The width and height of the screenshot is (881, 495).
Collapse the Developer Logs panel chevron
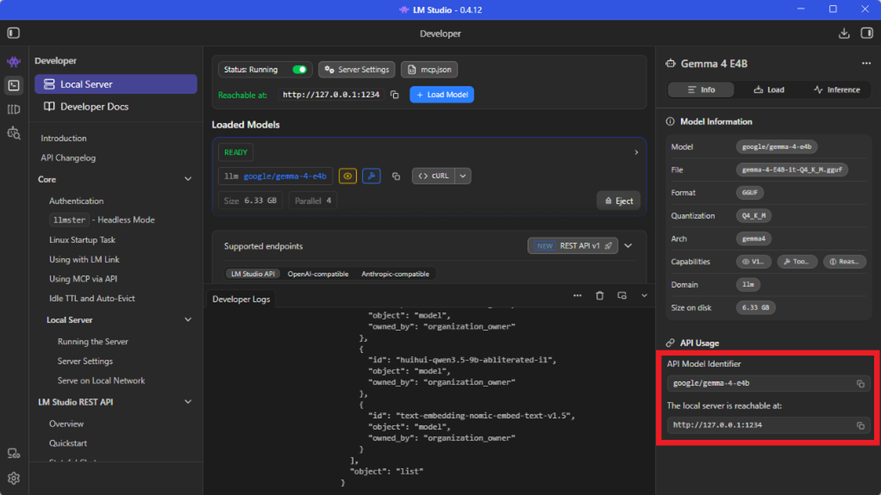tap(644, 296)
